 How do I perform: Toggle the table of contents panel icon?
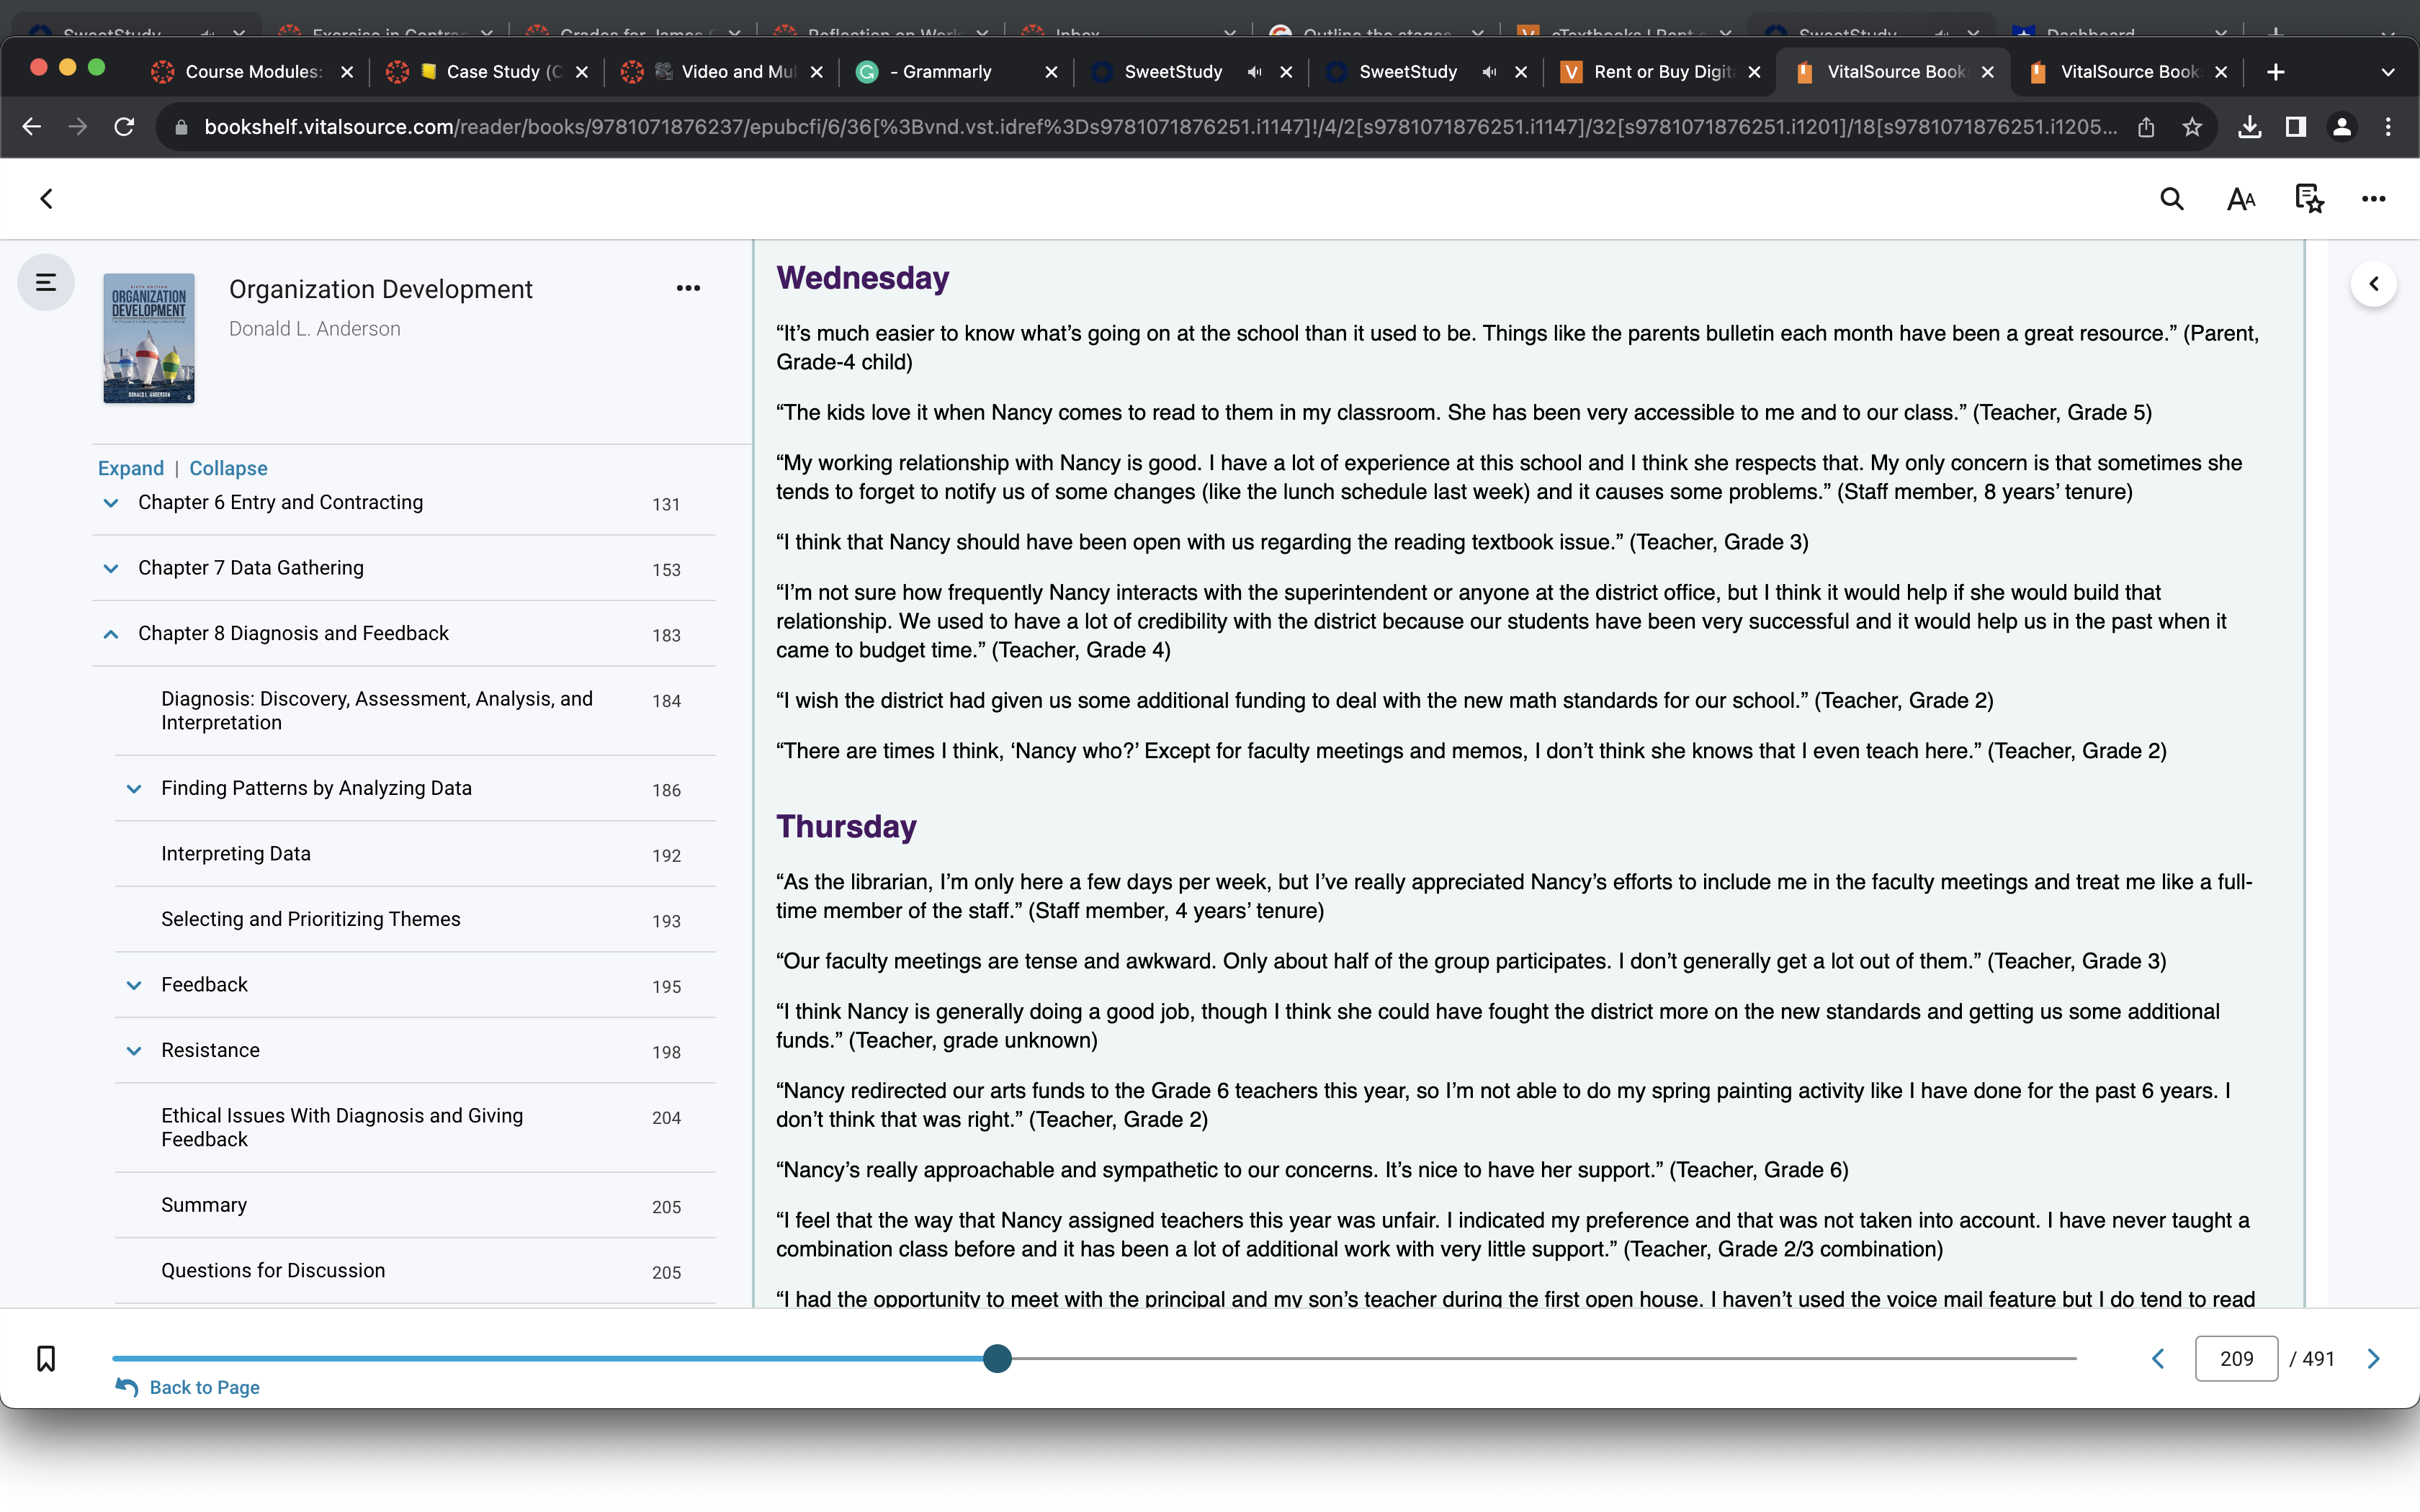coord(46,283)
